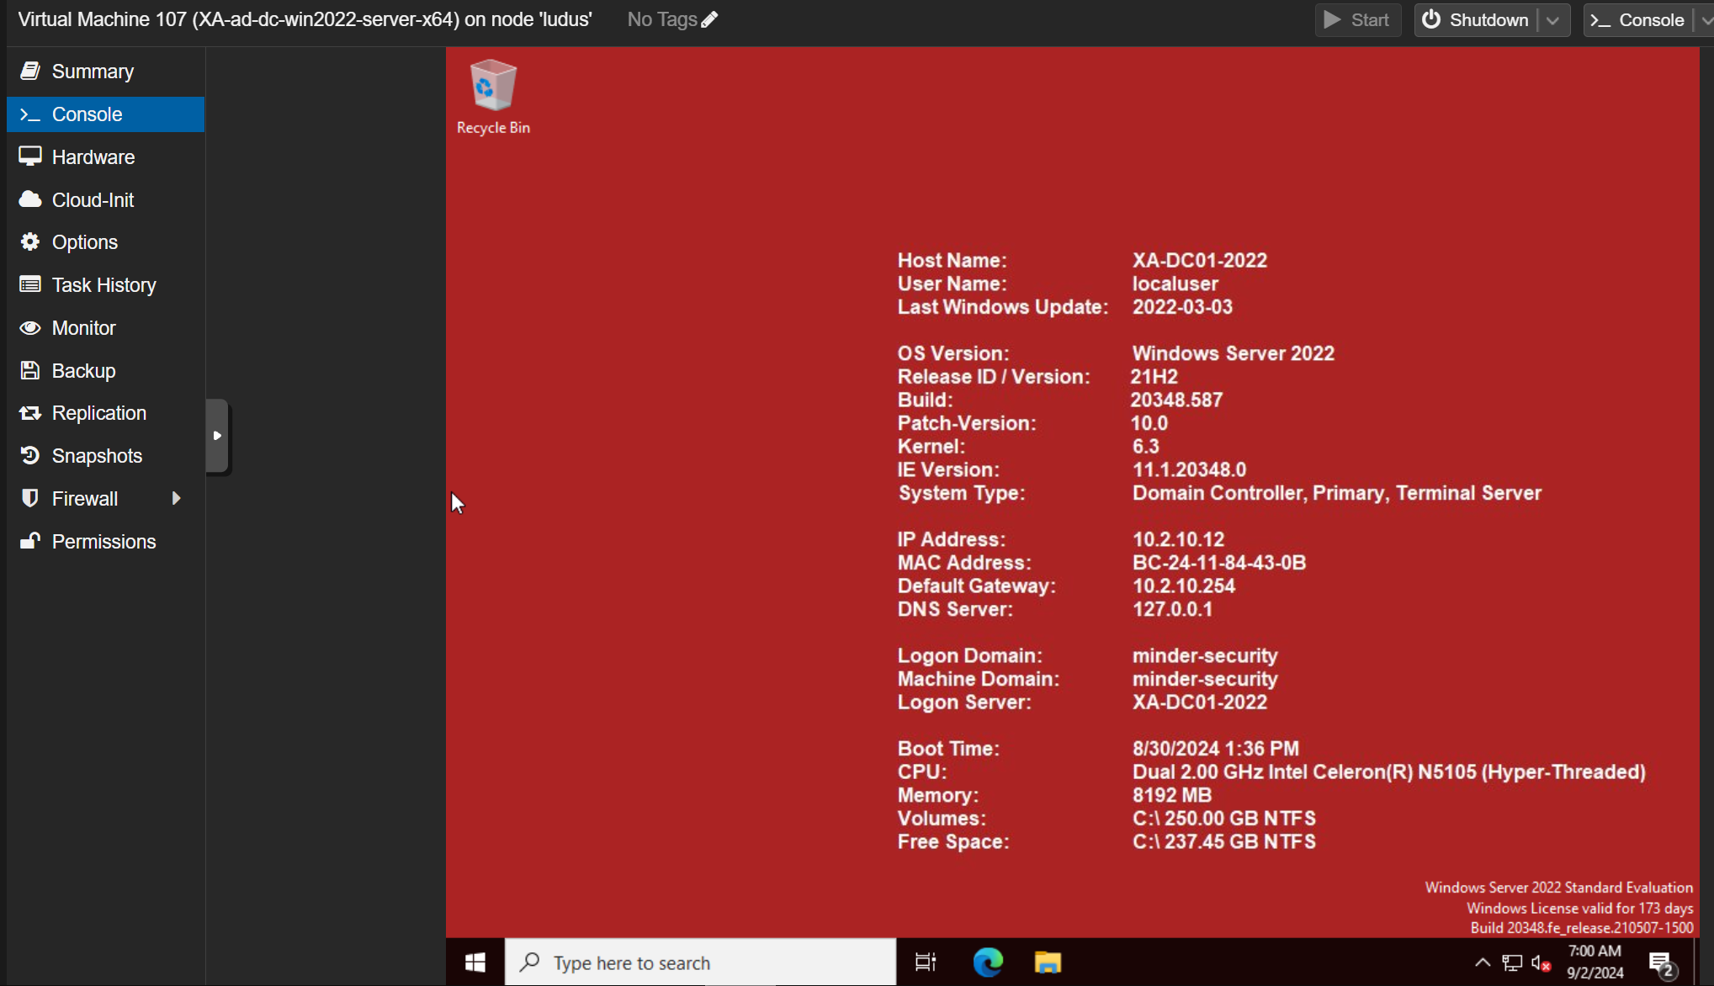Open the notification center icon
This screenshot has width=1714, height=986.
point(1660,962)
